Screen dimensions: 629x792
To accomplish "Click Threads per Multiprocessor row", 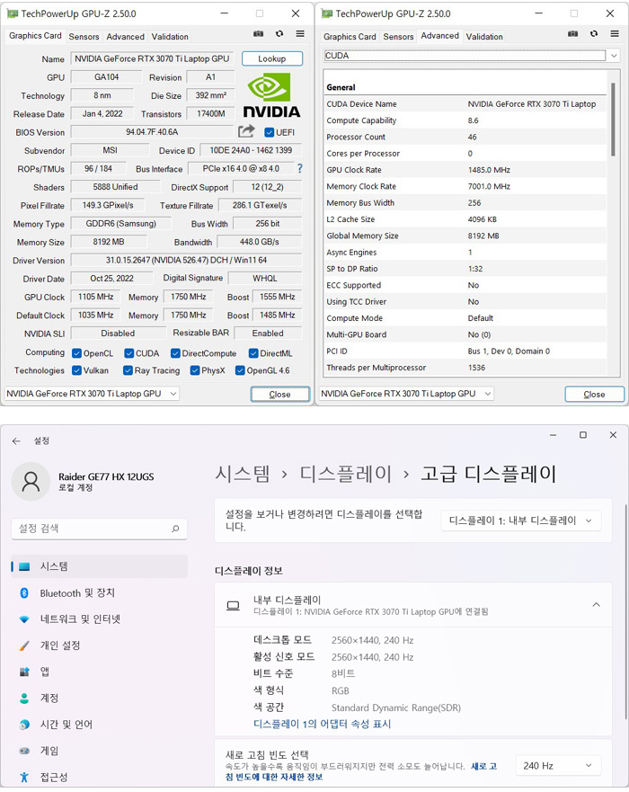I will click(x=465, y=367).
